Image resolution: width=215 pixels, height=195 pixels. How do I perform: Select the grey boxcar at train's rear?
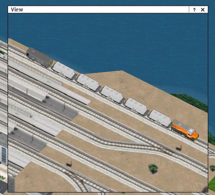tap(39, 57)
